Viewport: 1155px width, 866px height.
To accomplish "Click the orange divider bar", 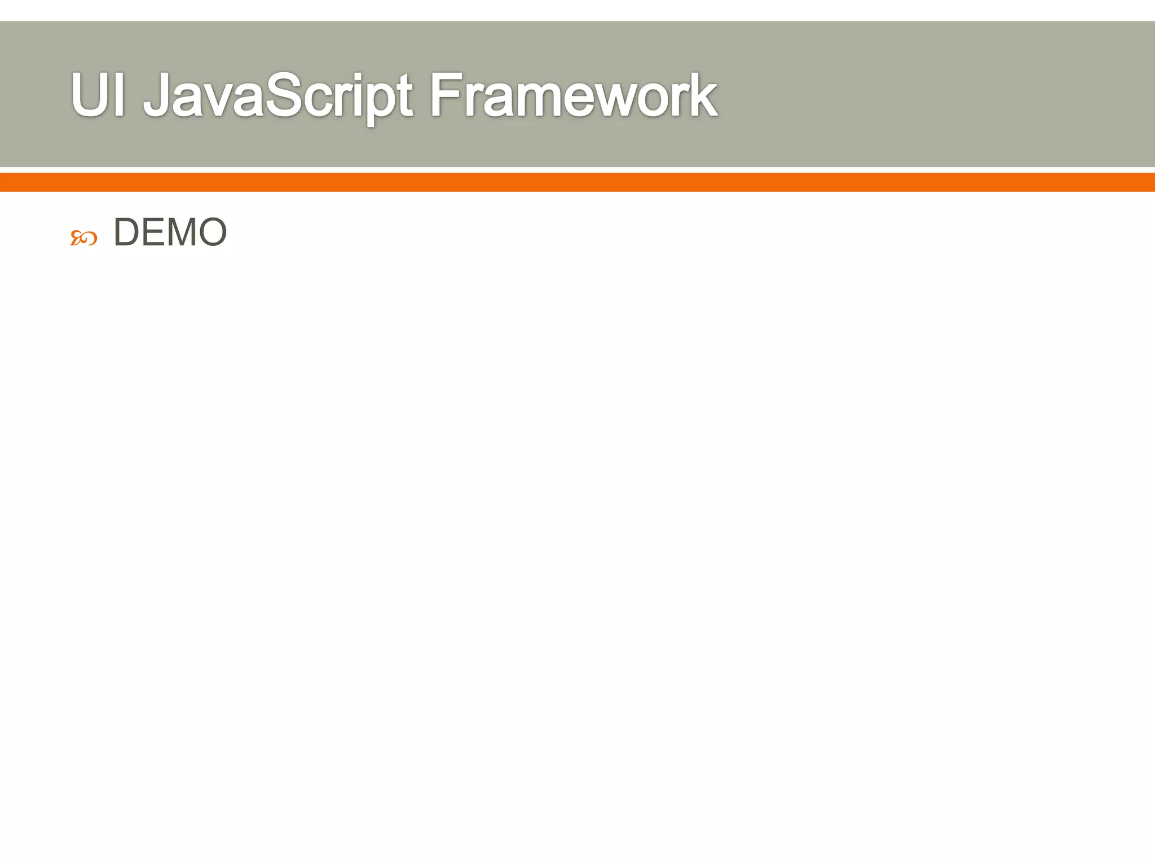I will [x=577, y=183].
